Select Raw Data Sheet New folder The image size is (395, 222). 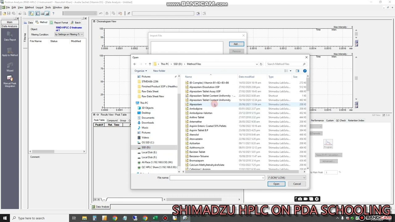pyautogui.click(x=153, y=97)
